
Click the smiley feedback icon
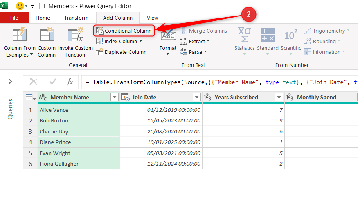[20, 6]
